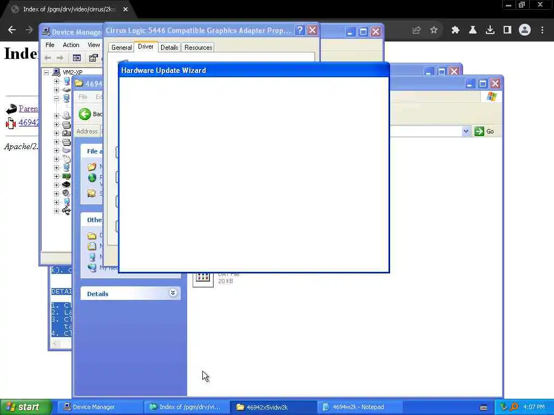Viewport: 554px width, 415px height.
Task: Click Device Manager's show/hide console tree icon
Action: (x=77, y=58)
